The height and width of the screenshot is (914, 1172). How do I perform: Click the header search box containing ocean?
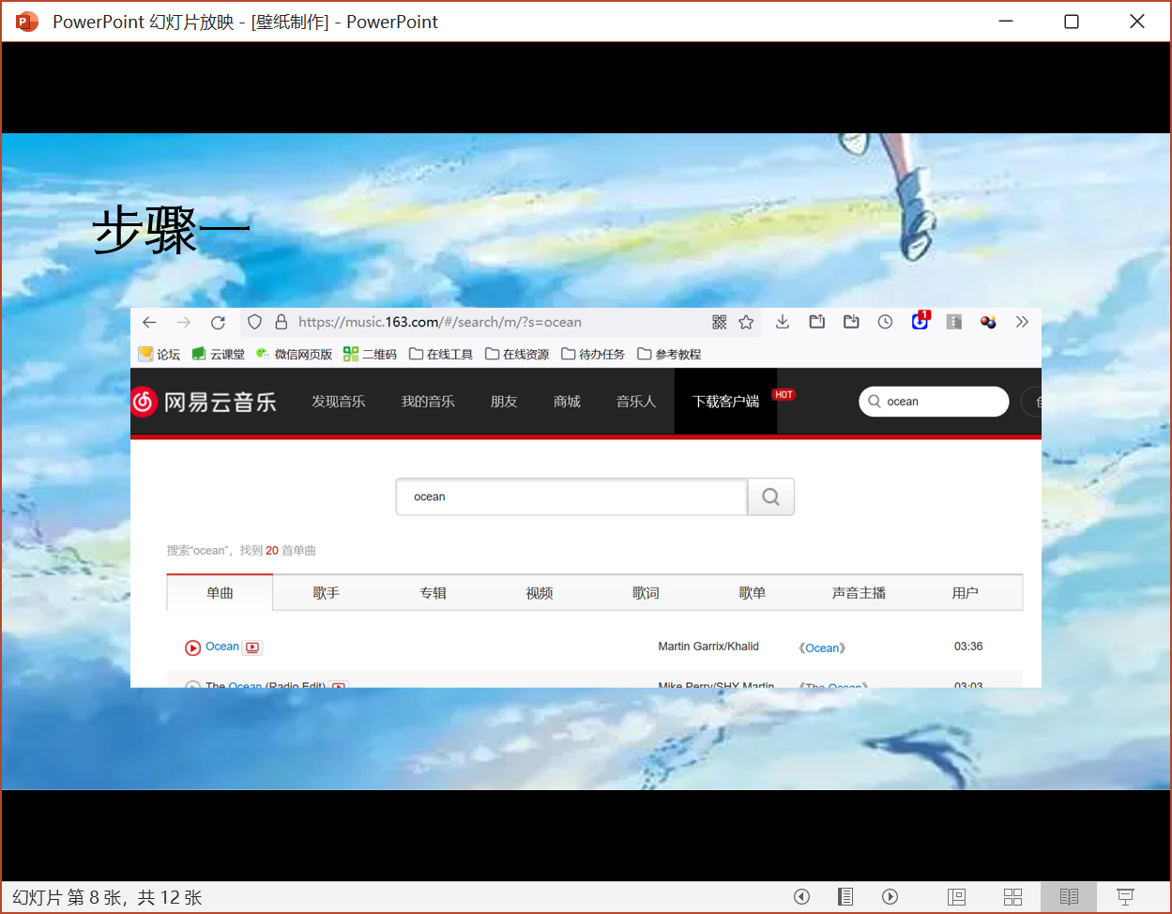934,402
